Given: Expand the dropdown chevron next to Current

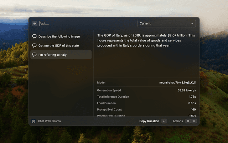Looking at the screenshot, I should [x=192, y=24].
